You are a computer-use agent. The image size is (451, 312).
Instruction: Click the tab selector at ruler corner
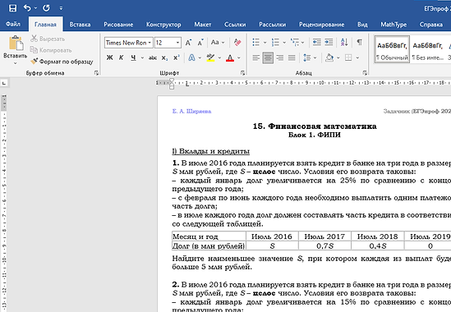click(x=4, y=84)
